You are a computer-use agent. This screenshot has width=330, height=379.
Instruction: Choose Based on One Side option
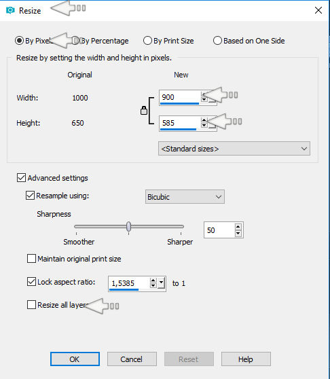click(249, 41)
